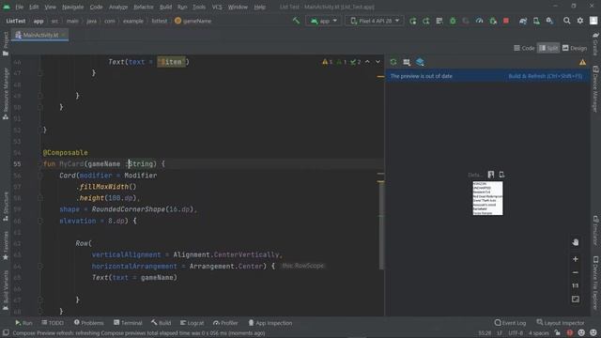Open the Tools menu
Viewport: 601px width, 338px height.
pyautogui.click(x=199, y=7)
